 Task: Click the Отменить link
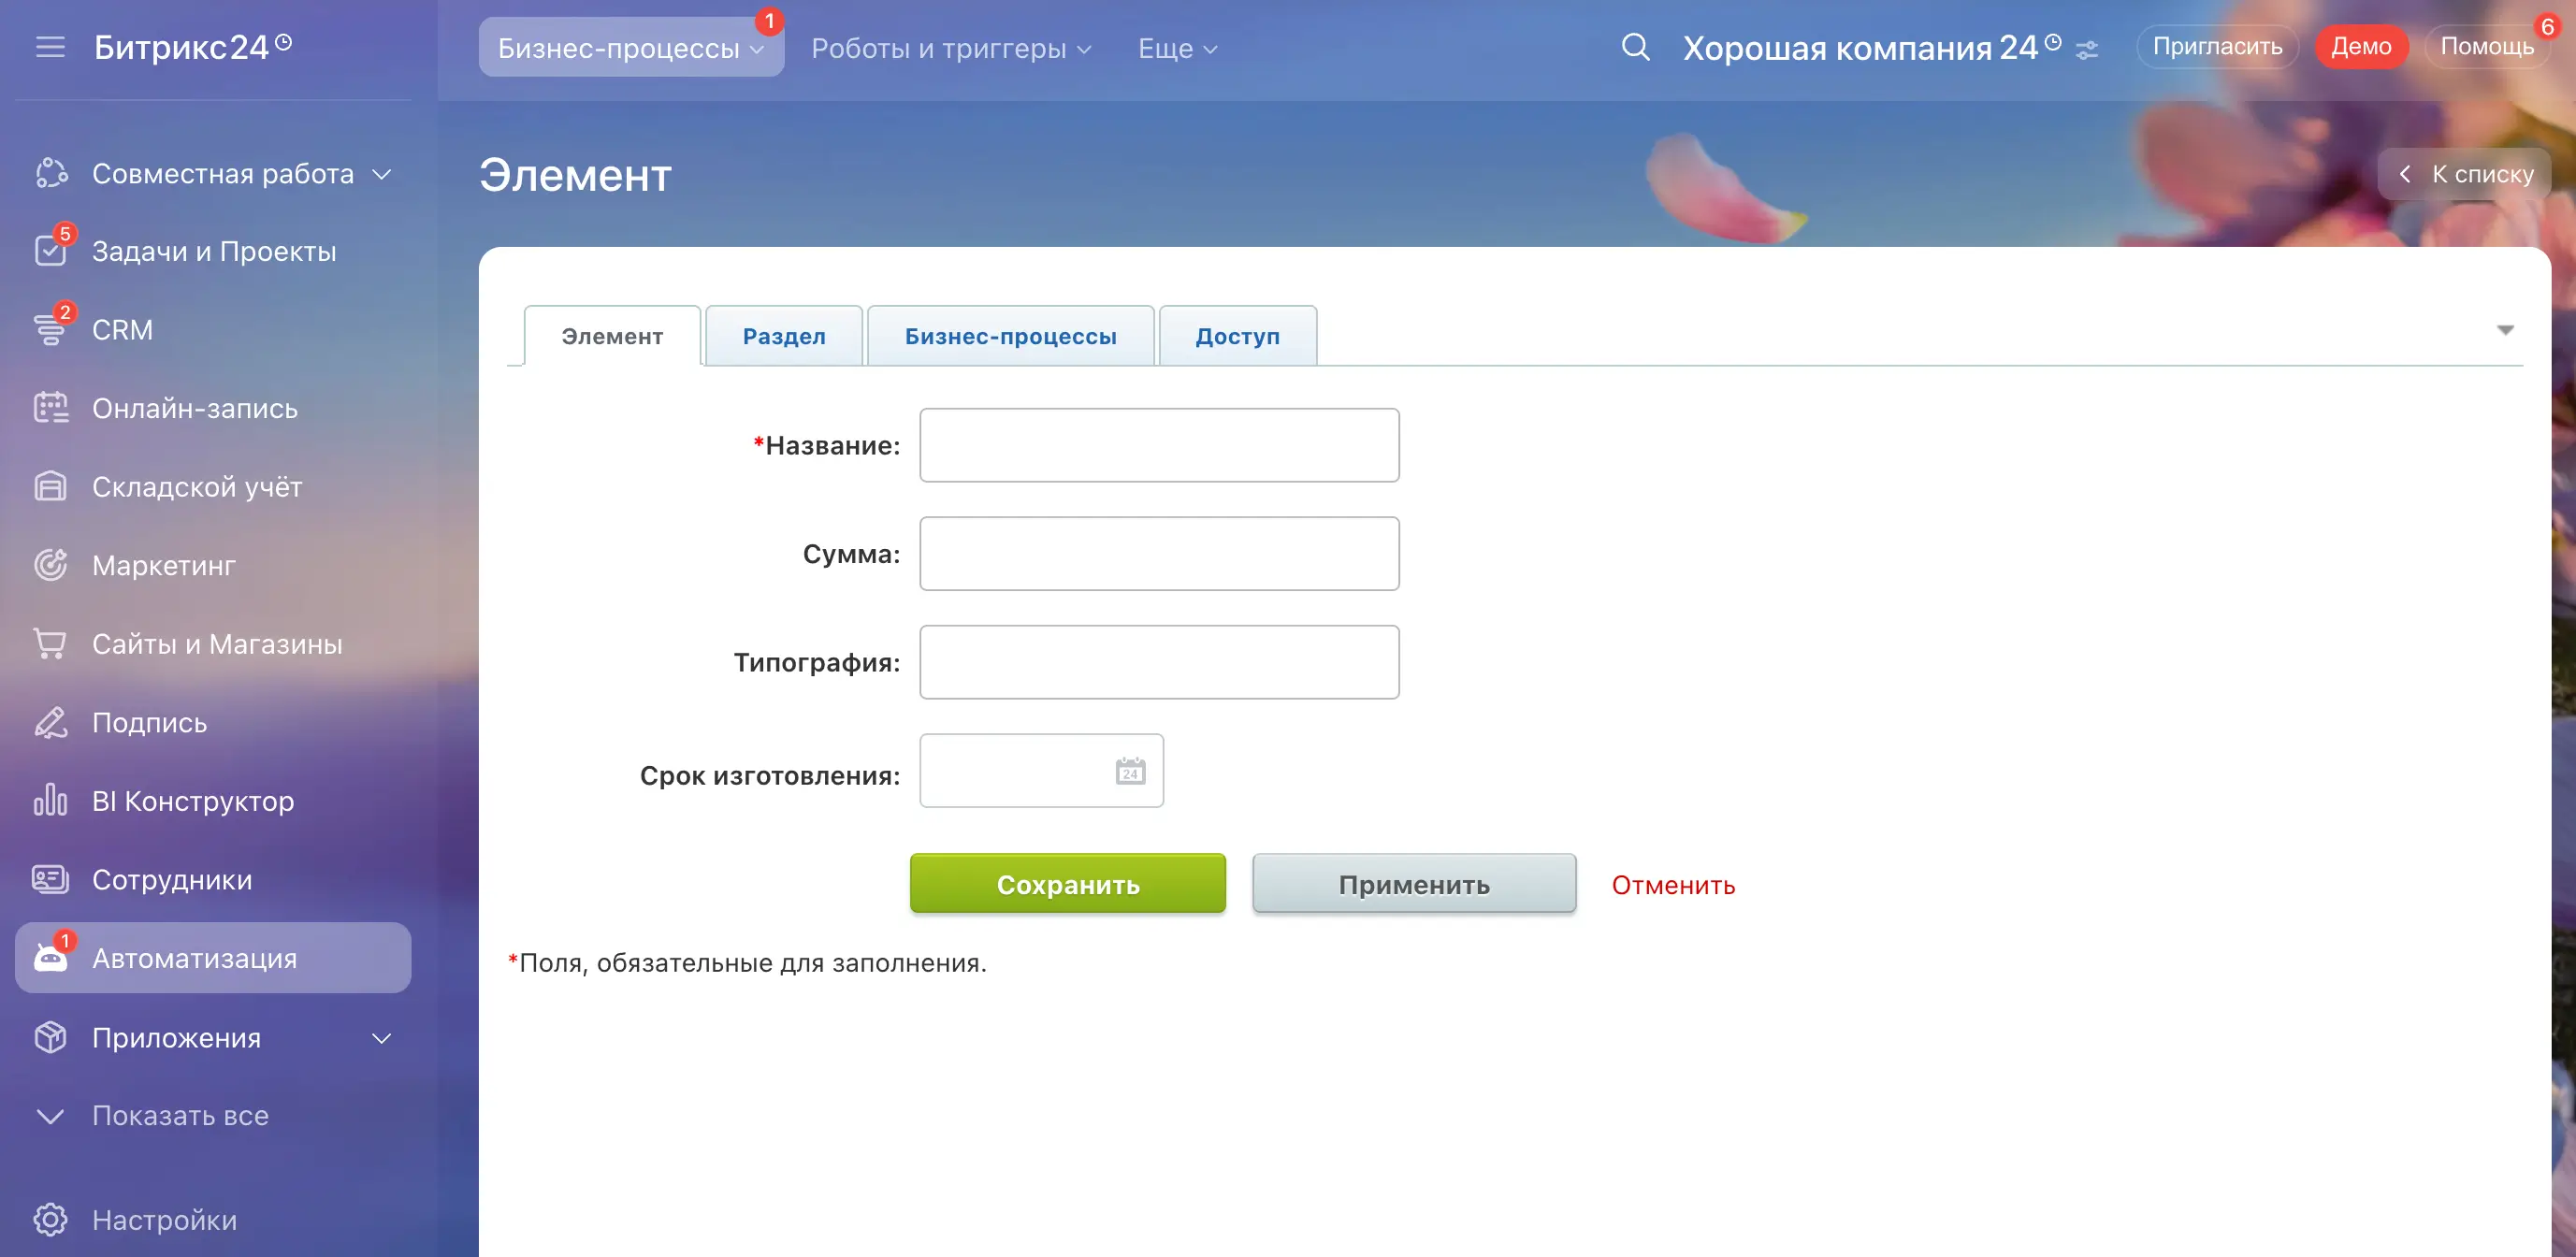click(x=1673, y=884)
